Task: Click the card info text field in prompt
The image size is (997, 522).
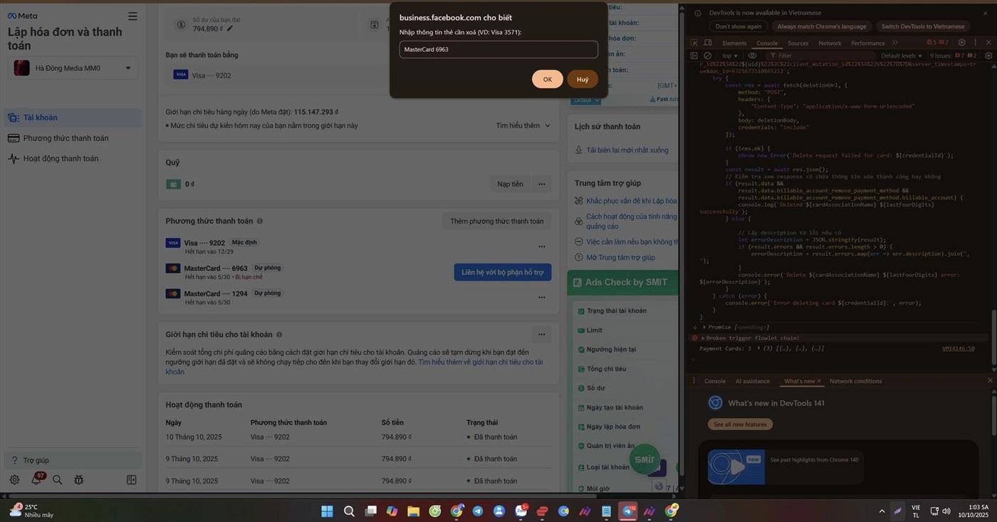Action: 498,50
